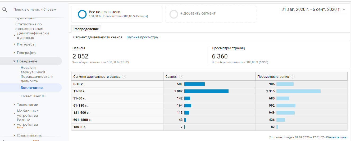Open Новые и вернувшиеся report
This screenshot has height=141, width=351.
(33, 70)
